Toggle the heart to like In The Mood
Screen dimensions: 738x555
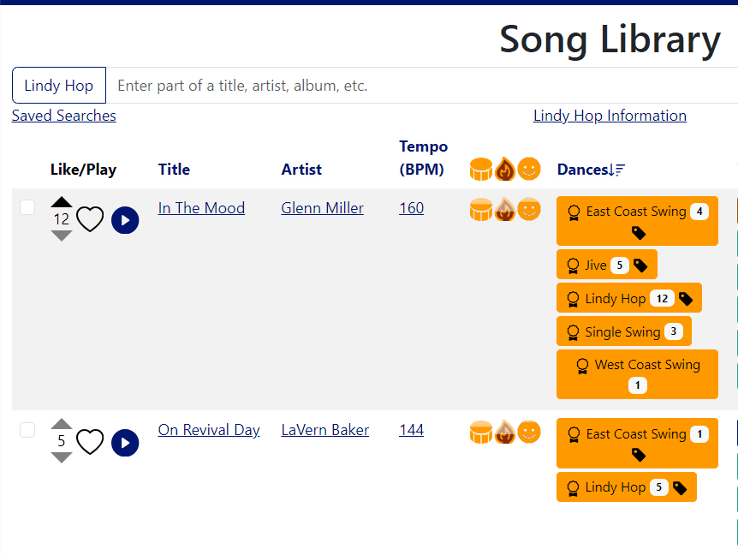coord(90,219)
